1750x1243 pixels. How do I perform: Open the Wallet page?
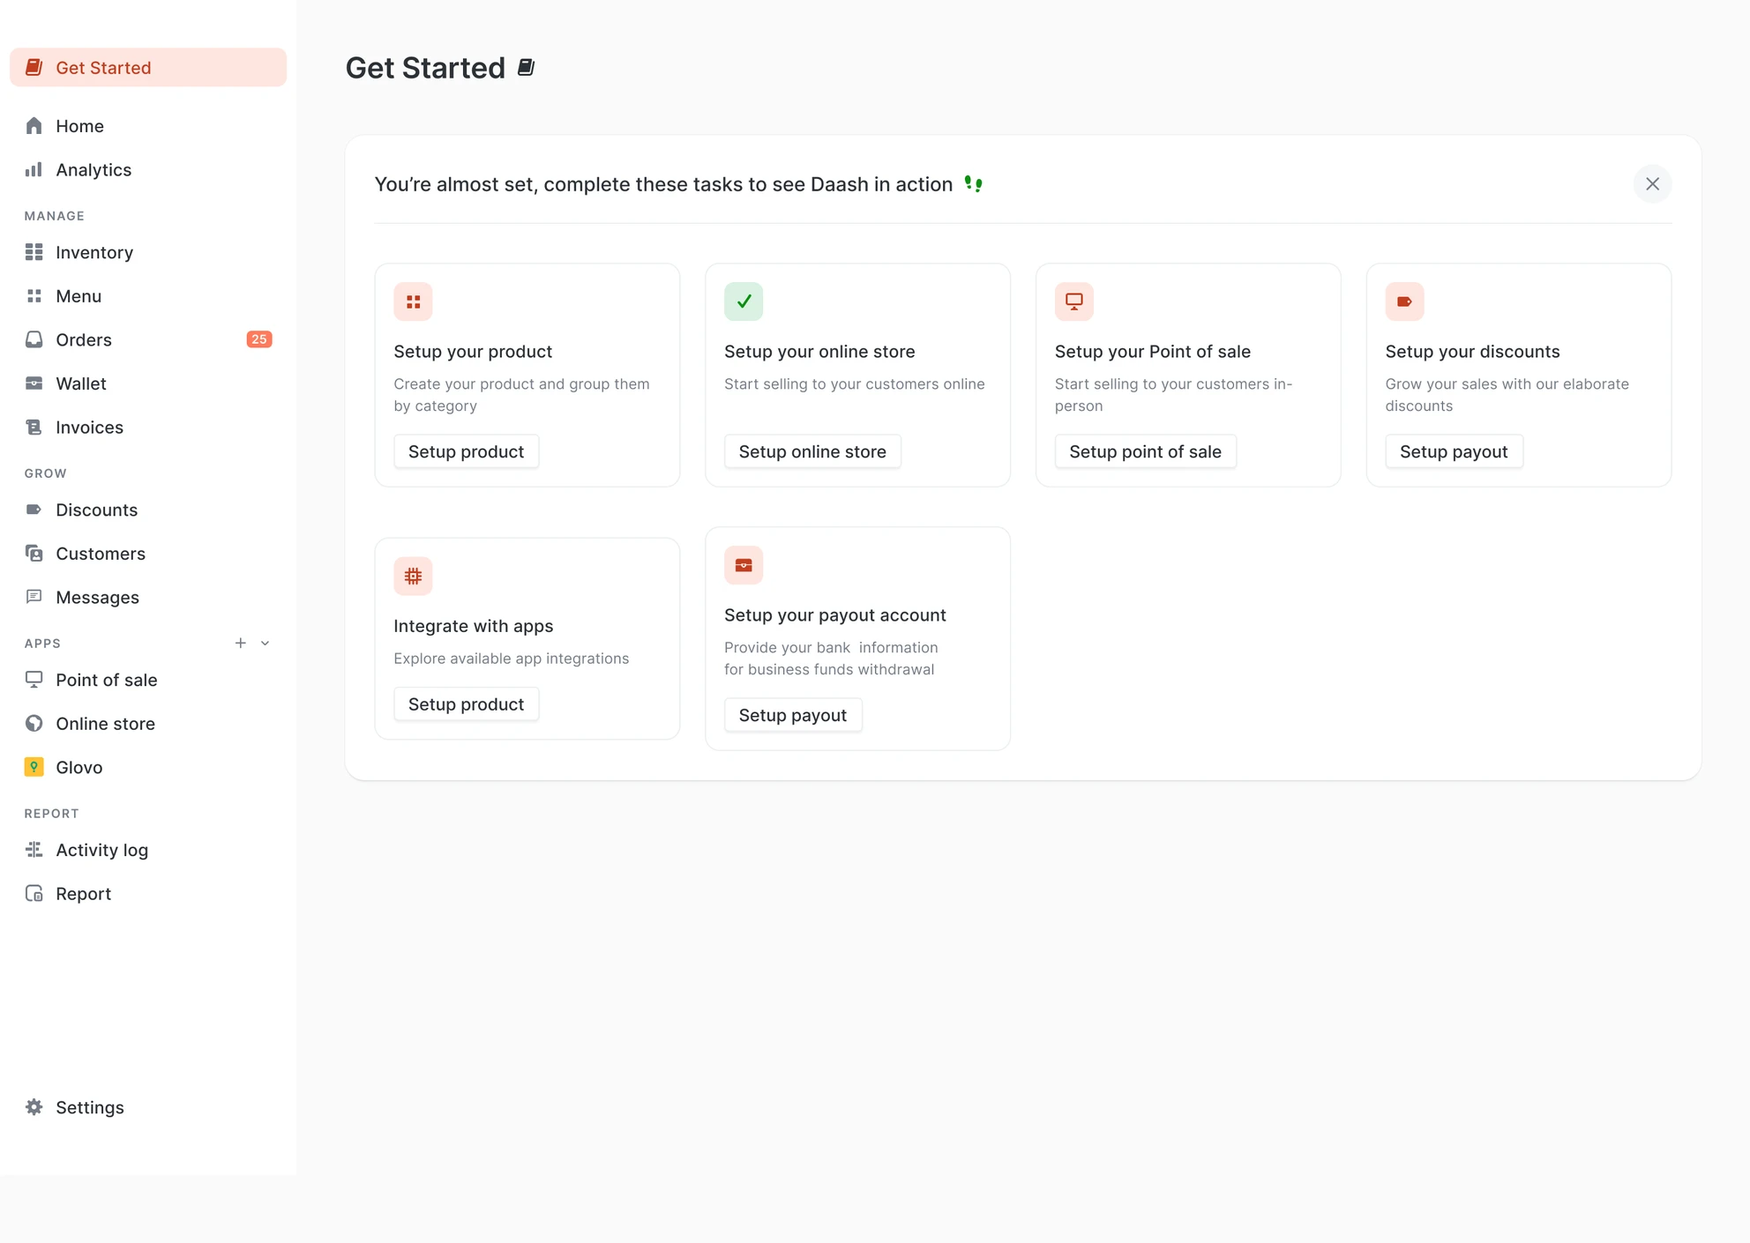[148, 383]
